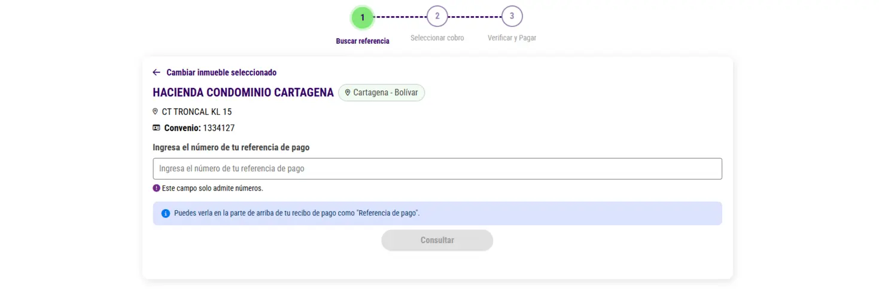The image size is (879, 297).
Task: Click the Buscar referencia step label
Action: click(x=363, y=41)
